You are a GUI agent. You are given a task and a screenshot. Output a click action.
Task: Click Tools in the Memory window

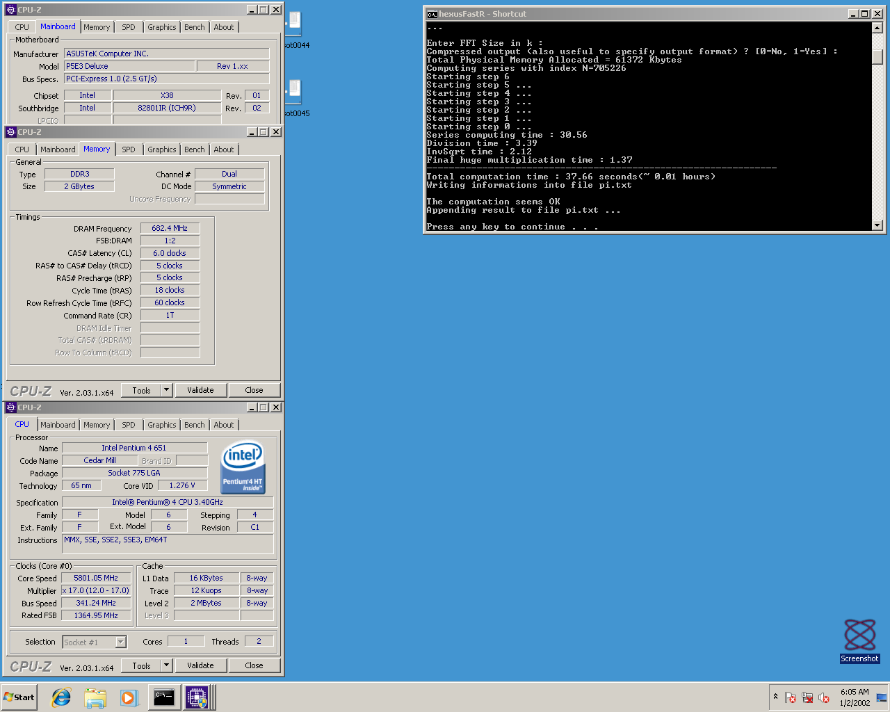pyautogui.click(x=141, y=391)
